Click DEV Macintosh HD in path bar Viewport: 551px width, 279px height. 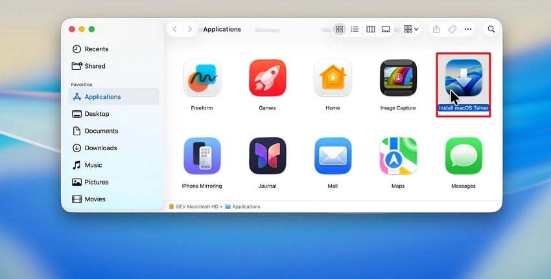(194, 206)
